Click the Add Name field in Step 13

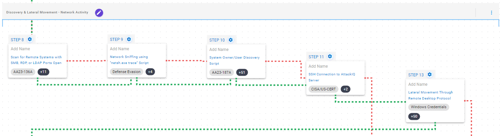click(x=418, y=84)
